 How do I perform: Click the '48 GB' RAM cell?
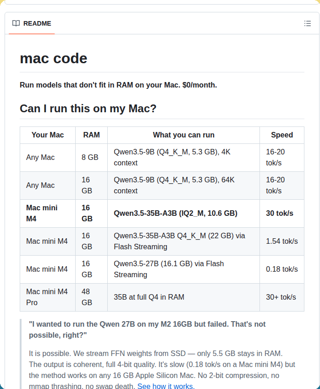click(91, 297)
